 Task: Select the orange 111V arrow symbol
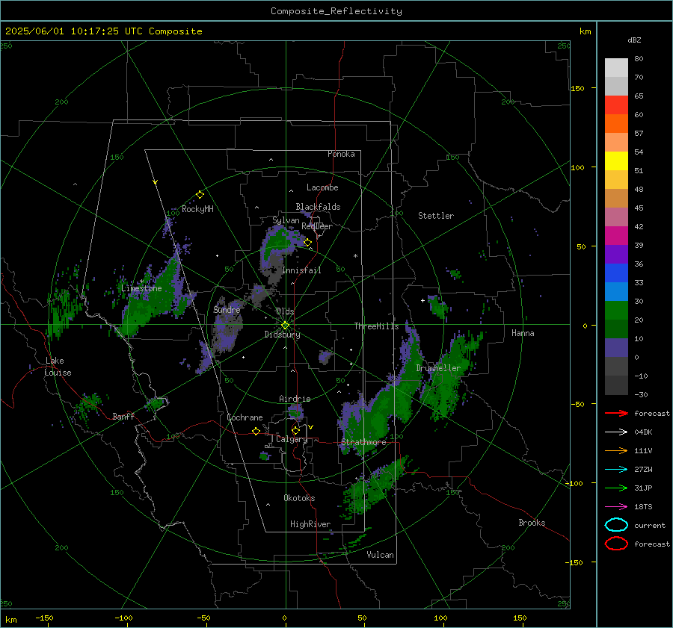pos(616,450)
